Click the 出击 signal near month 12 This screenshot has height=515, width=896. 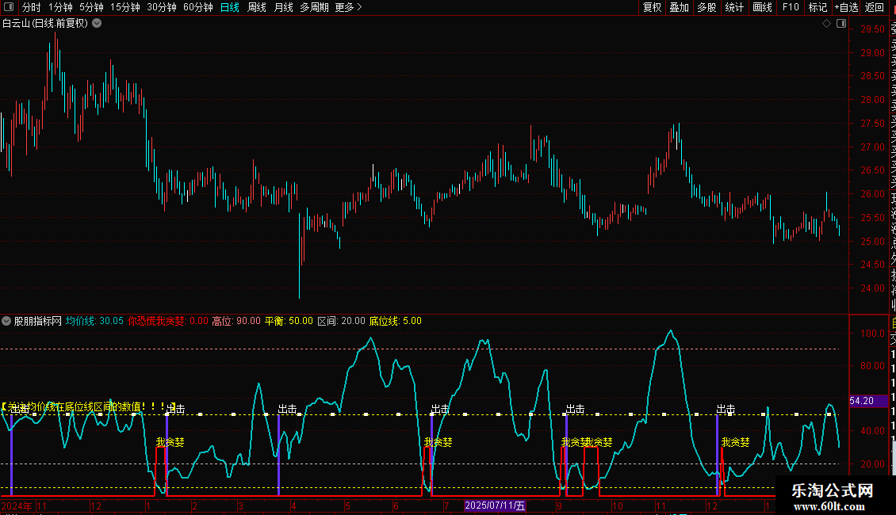point(726,409)
